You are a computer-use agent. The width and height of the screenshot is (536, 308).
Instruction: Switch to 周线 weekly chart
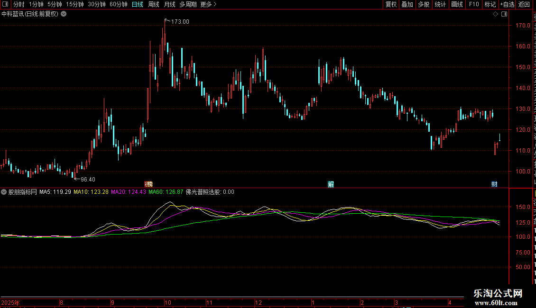[x=154, y=4]
